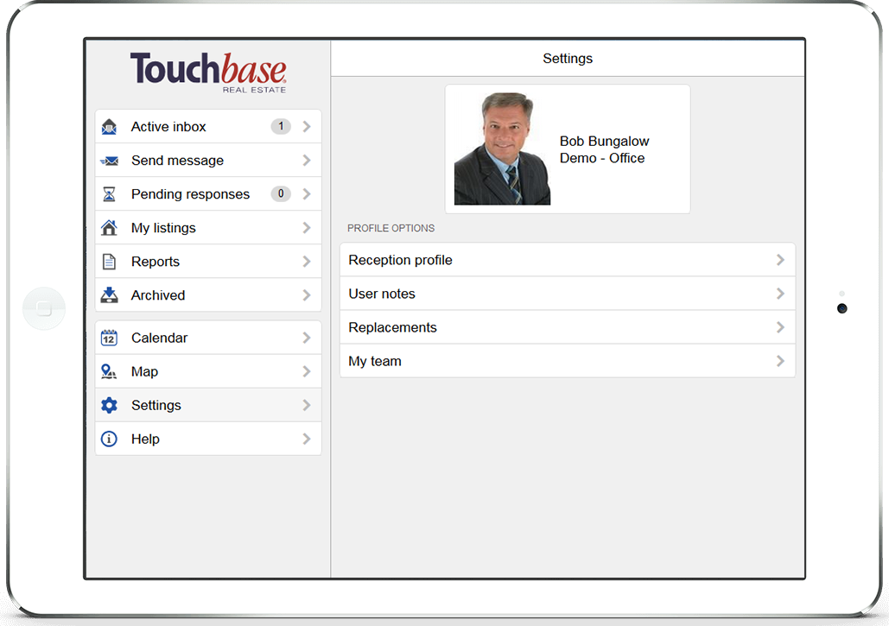Expand the User notes chevron
The image size is (889, 626).
pos(780,294)
